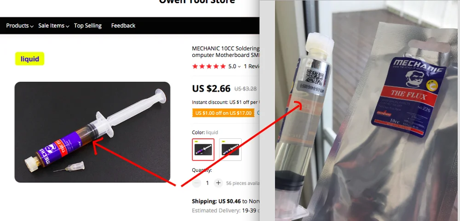Select the first liquid color thumbnail
This screenshot has height=221, width=460.
click(203, 149)
